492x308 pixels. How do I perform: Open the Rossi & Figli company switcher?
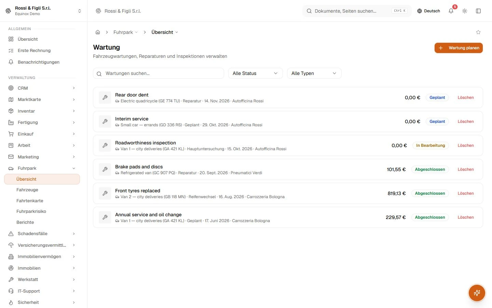point(44,11)
